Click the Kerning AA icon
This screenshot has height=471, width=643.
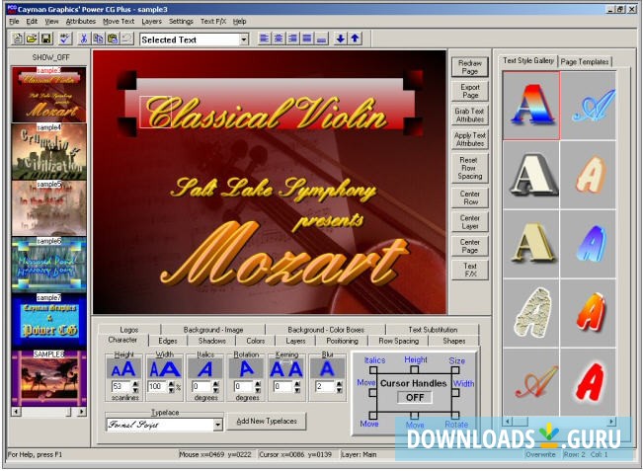(286, 369)
